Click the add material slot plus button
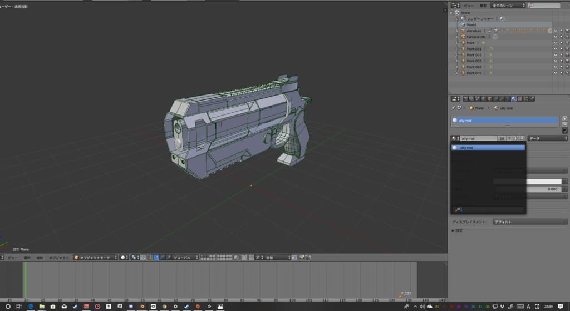This screenshot has width=570, height=311. (x=565, y=118)
